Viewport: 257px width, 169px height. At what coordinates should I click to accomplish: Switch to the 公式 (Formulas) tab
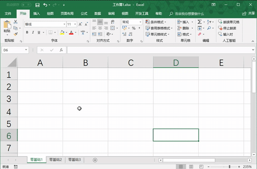pyautogui.click(x=84, y=14)
